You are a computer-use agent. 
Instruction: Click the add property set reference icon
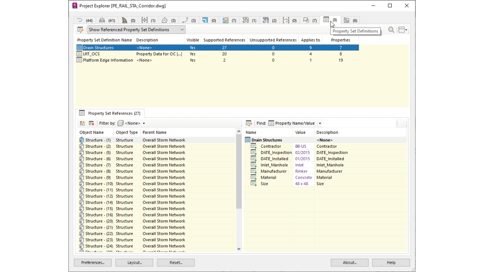82,123
